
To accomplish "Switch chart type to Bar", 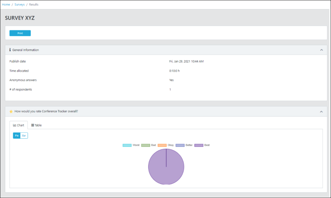I will (x=24, y=136).
